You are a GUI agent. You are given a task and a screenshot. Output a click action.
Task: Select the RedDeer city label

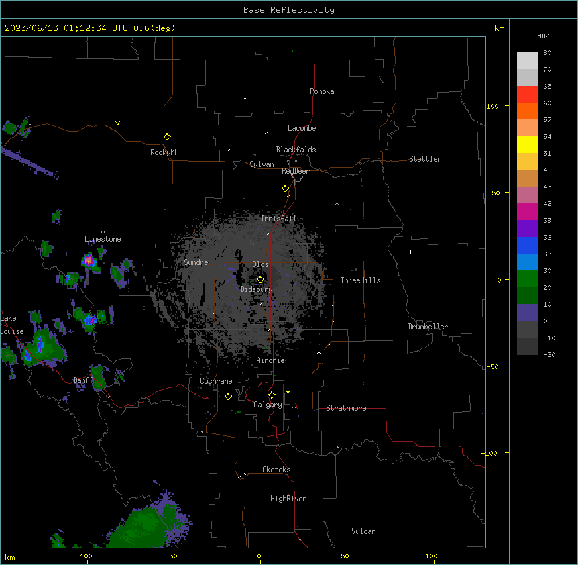[x=295, y=171]
